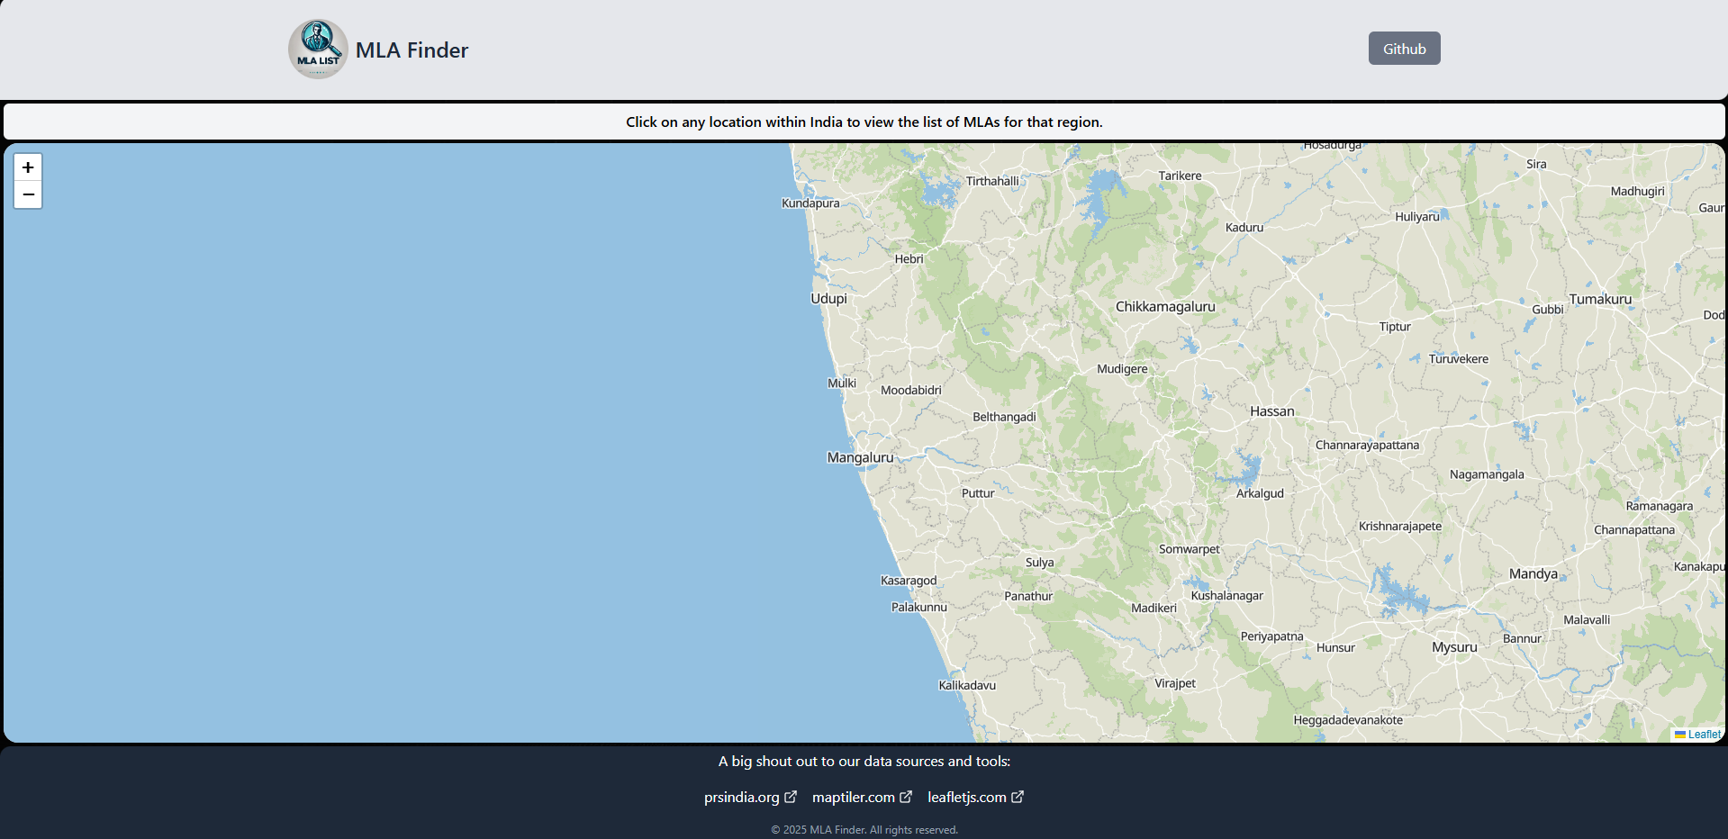Select Chikkamagaluru on the map
This screenshot has height=839, width=1728.
(x=1166, y=306)
